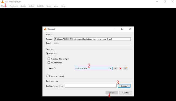Screen dimensions: 176x101
Task: Click the Source path text field
Action: (93, 39)
